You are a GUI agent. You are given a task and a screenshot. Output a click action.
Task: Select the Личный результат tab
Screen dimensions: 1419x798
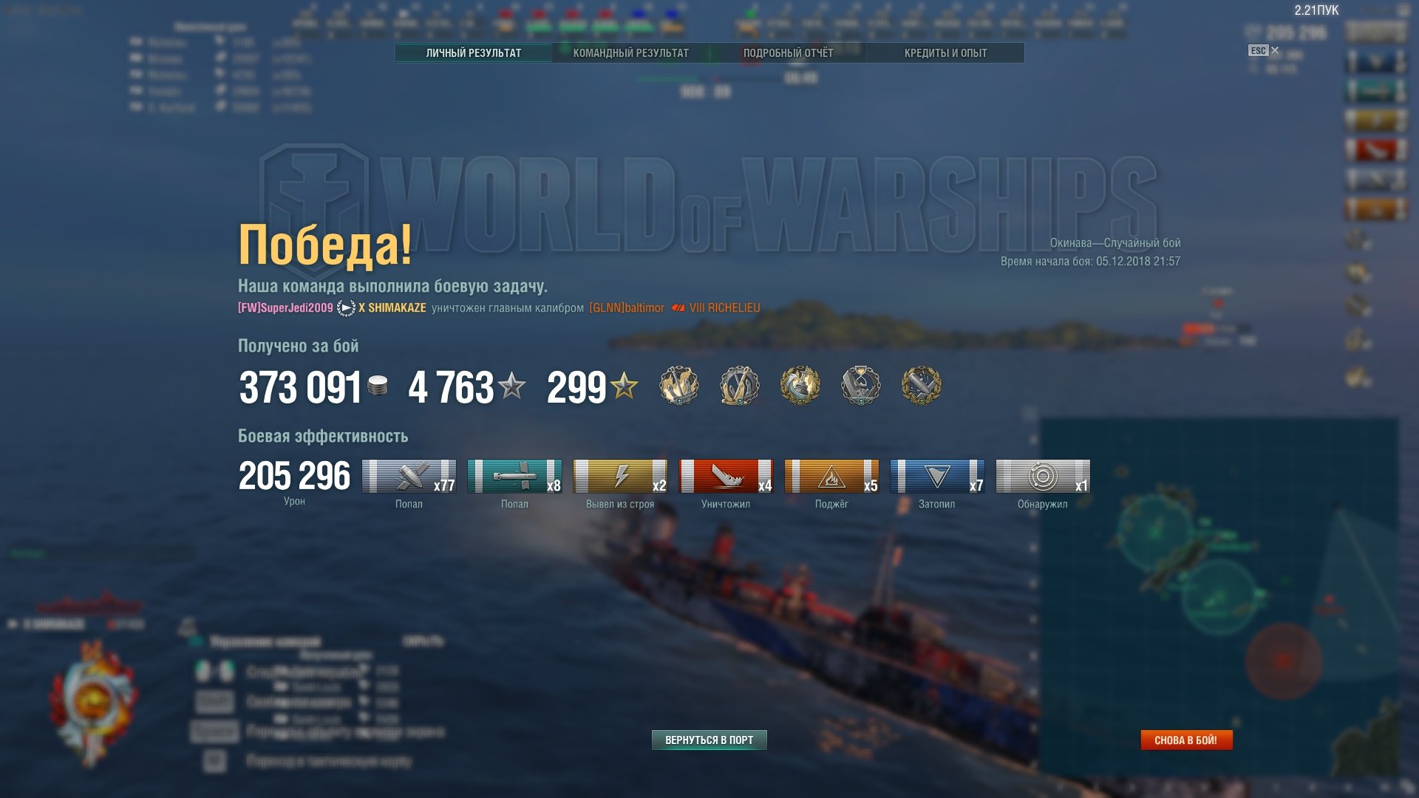click(473, 53)
